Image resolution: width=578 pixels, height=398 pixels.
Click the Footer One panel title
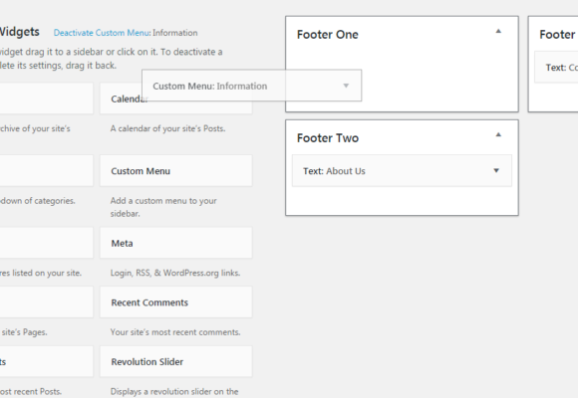(327, 35)
